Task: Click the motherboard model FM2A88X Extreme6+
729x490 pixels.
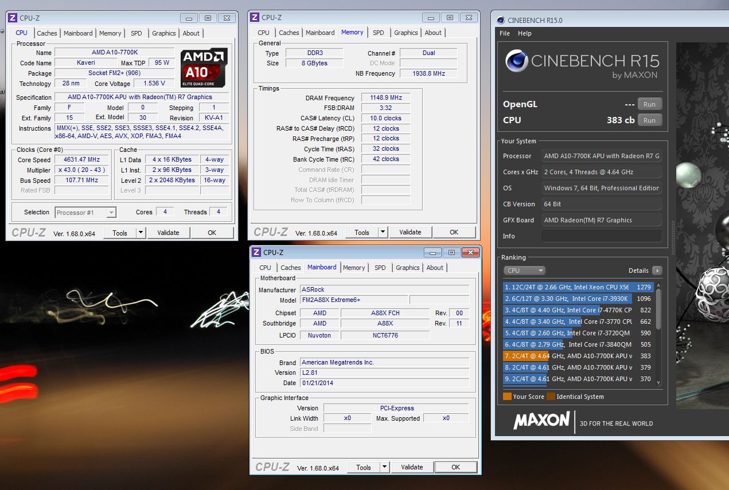Action: tap(354, 300)
